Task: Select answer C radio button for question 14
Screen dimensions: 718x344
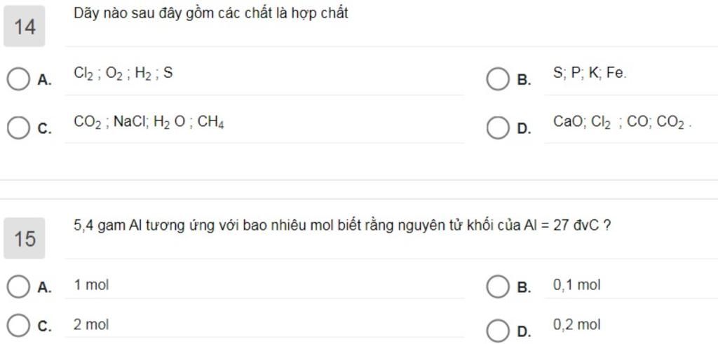Action: point(18,128)
